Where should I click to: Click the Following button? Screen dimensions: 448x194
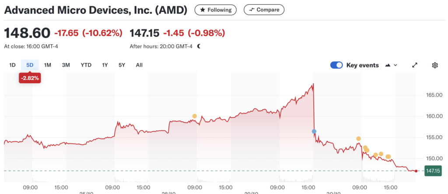pyautogui.click(x=216, y=10)
